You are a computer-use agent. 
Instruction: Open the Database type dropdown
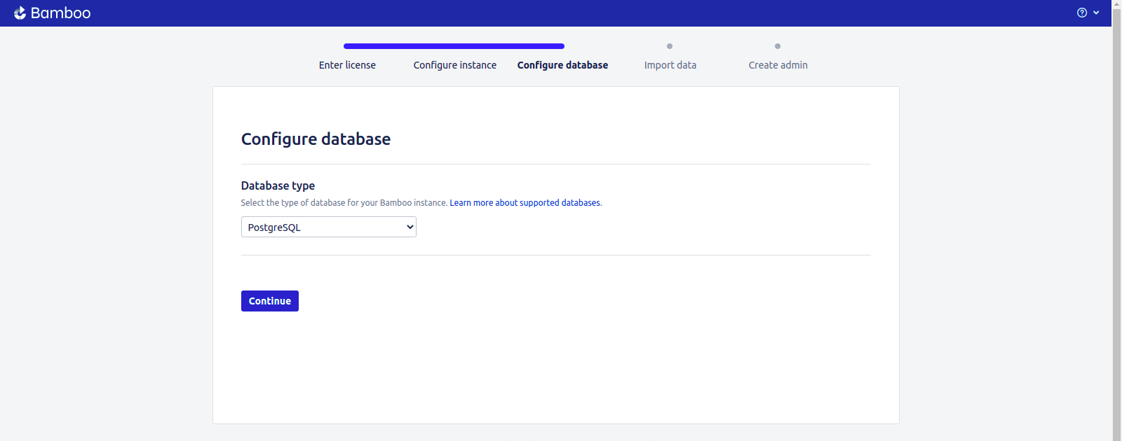point(329,227)
